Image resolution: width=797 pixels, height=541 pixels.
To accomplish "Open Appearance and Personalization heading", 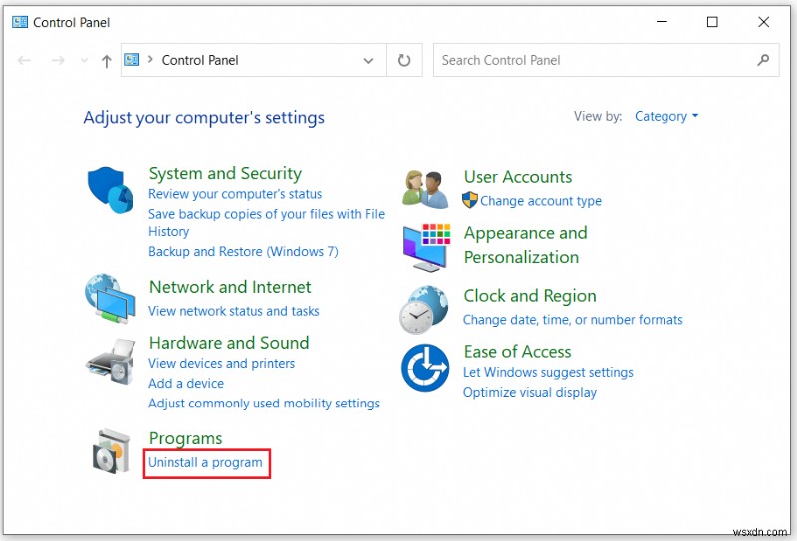I will click(x=526, y=245).
